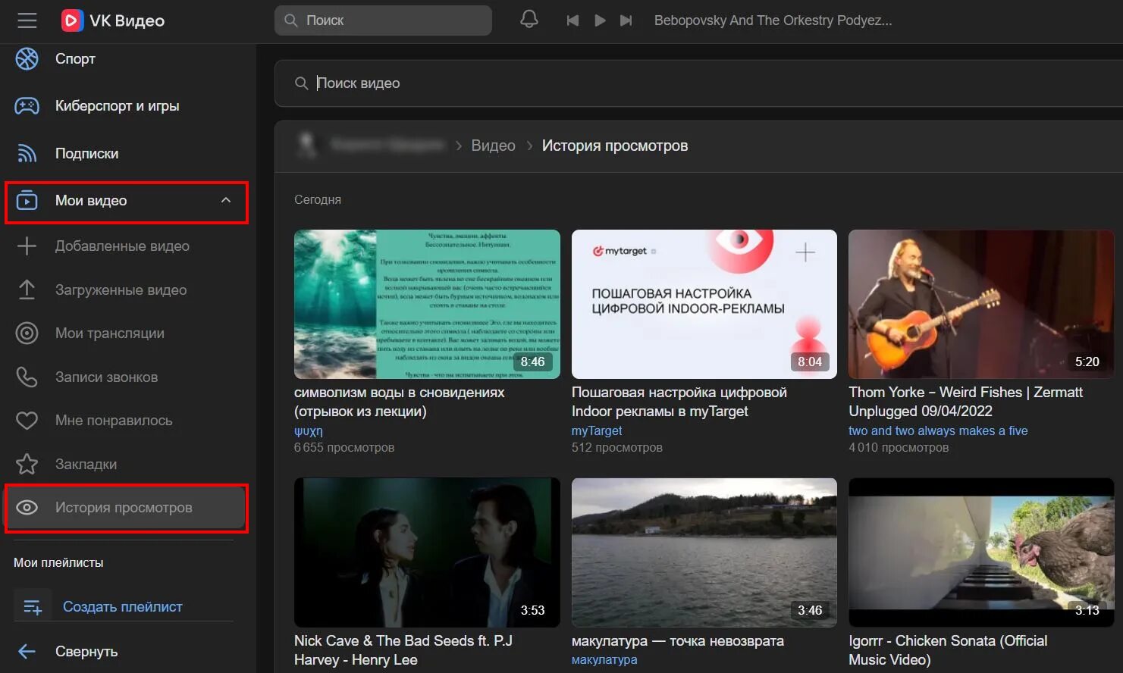Click the top Поиск search field
Screen dimensions: 1123x673
click(x=383, y=20)
